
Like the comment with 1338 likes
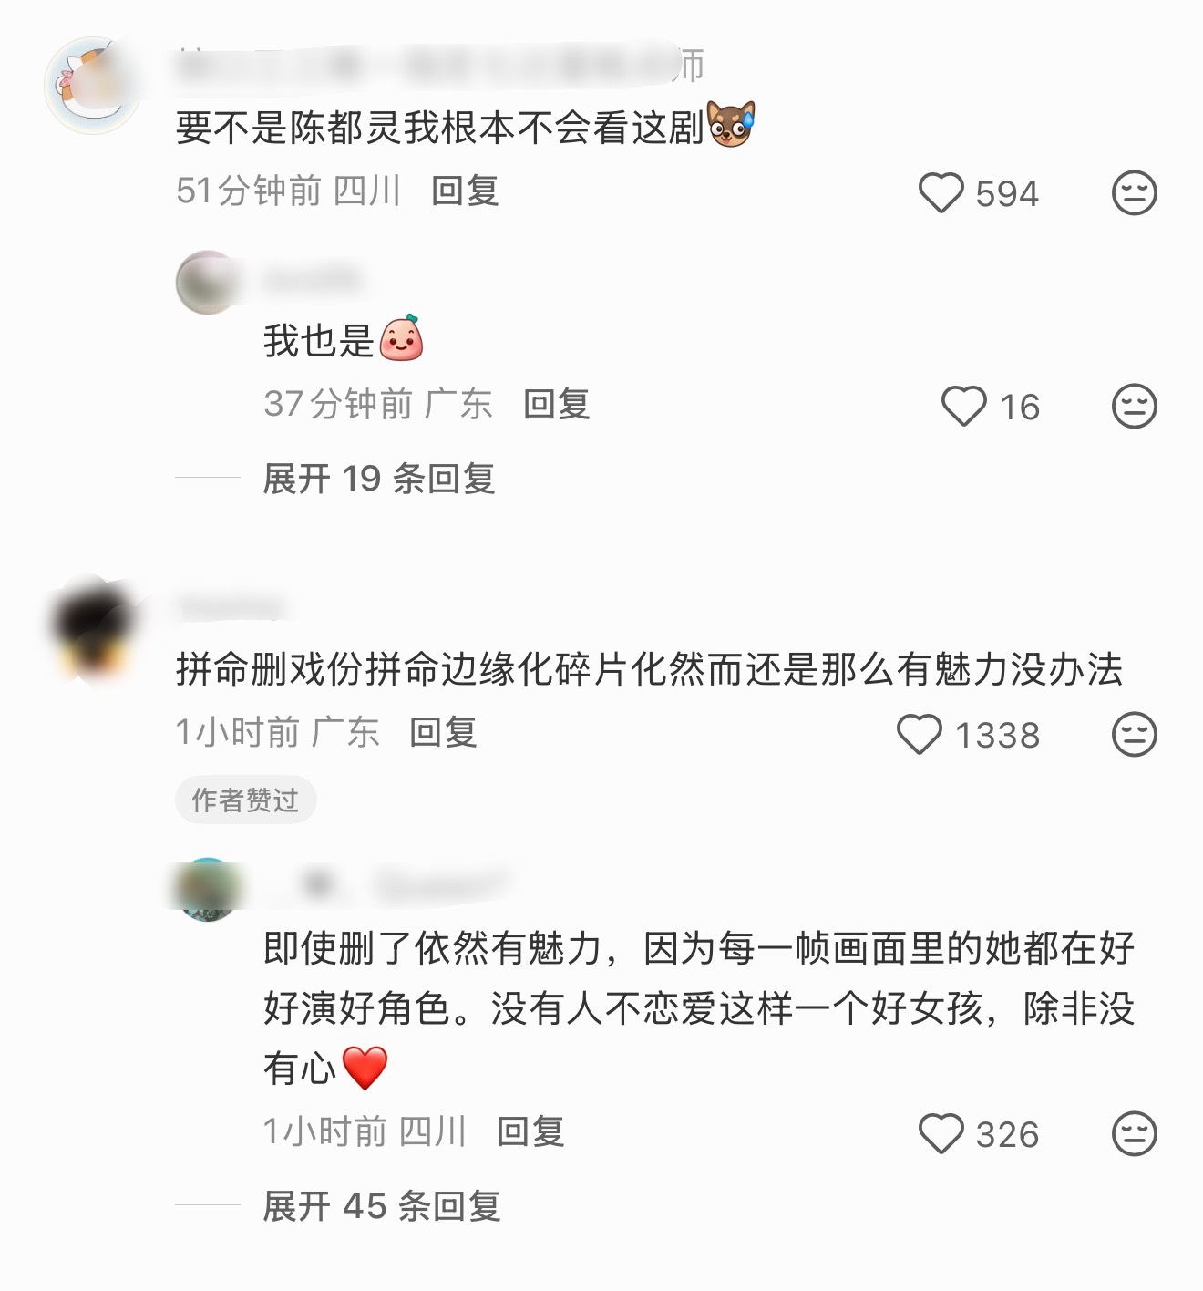click(x=919, y=735)
